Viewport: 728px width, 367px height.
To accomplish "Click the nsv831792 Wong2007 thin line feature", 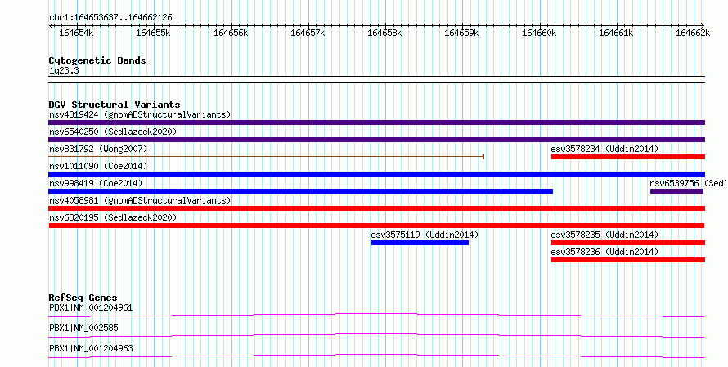I will (267, 157).
